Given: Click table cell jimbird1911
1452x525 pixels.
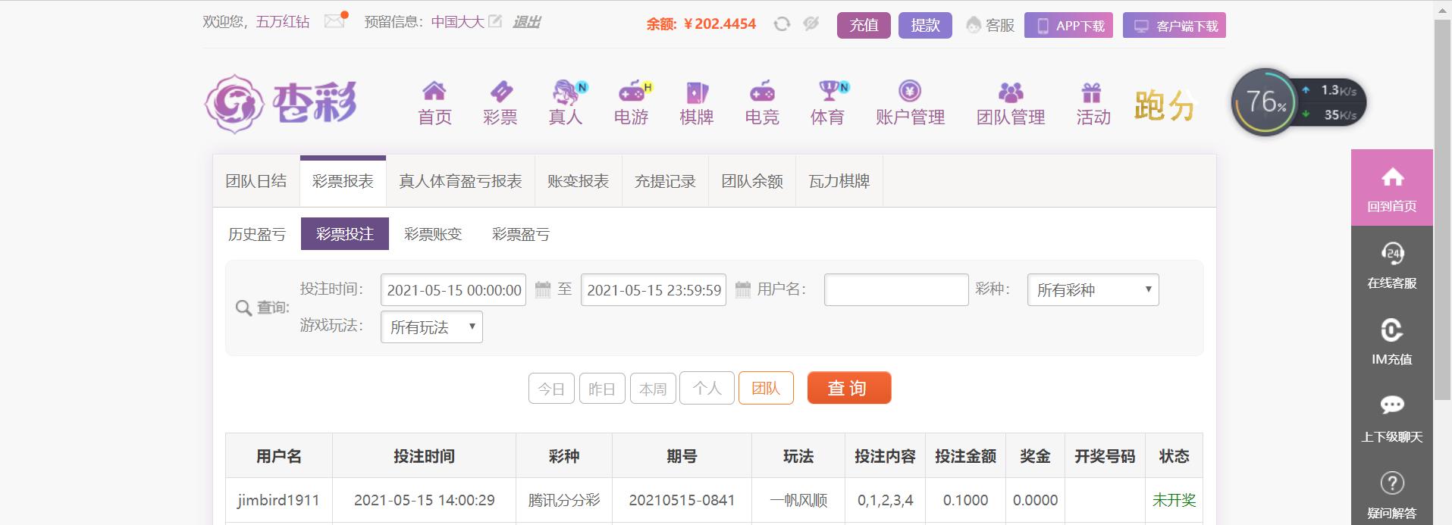Looking at the screenshot, I should [278, 500].
